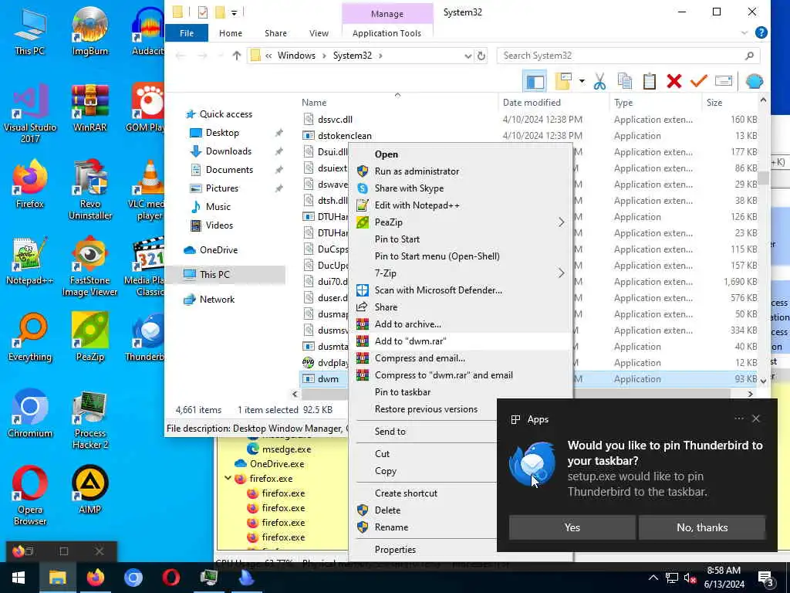Select Scan with Microsoft Defender entry
The image size is (790, 593).
click(438, 290)
